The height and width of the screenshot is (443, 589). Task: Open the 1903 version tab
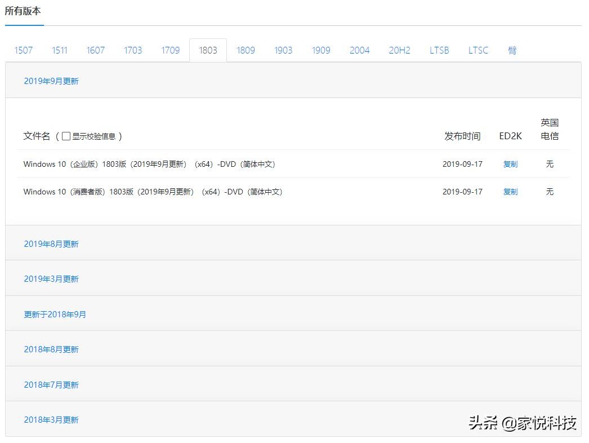point(283,50)
